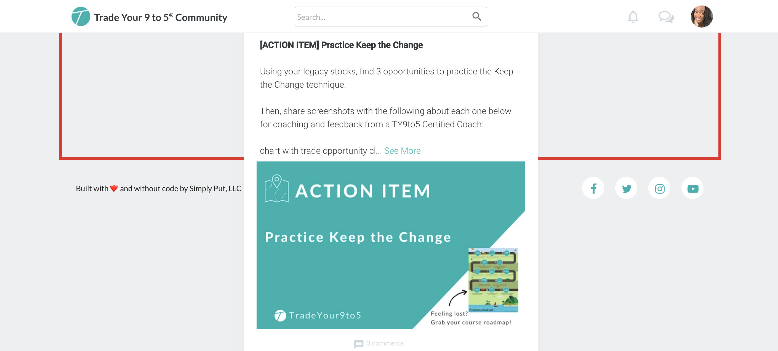The image size is (778, 351).
Task: Click the magnifying glass search icon
Action: coord(476,16)
